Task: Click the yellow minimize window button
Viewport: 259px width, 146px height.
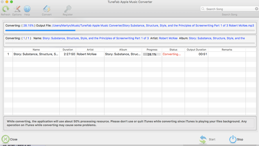Action: (x=7, y=2)
